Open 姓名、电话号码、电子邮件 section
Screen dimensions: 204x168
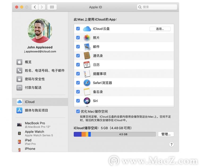point(40,71)
